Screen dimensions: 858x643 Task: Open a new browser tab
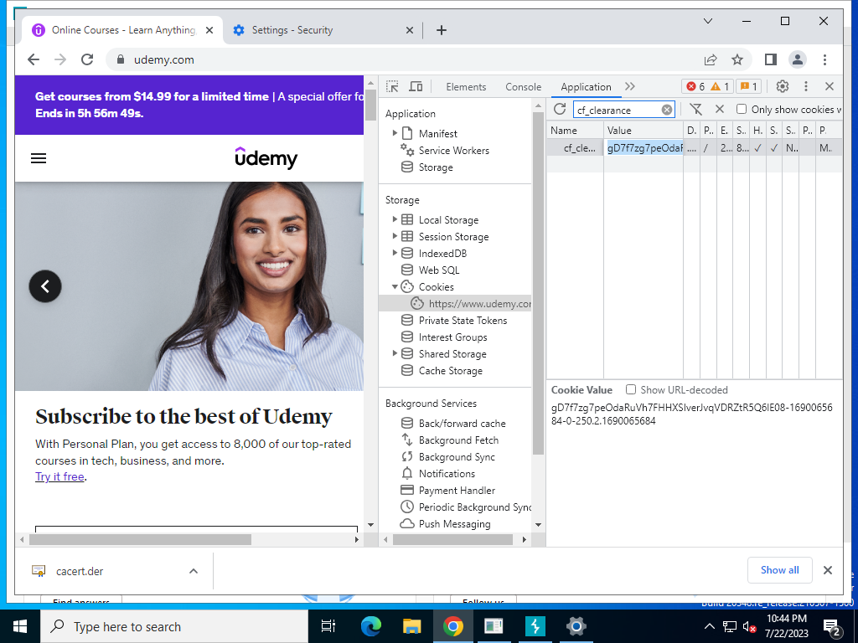click(442, 30)
